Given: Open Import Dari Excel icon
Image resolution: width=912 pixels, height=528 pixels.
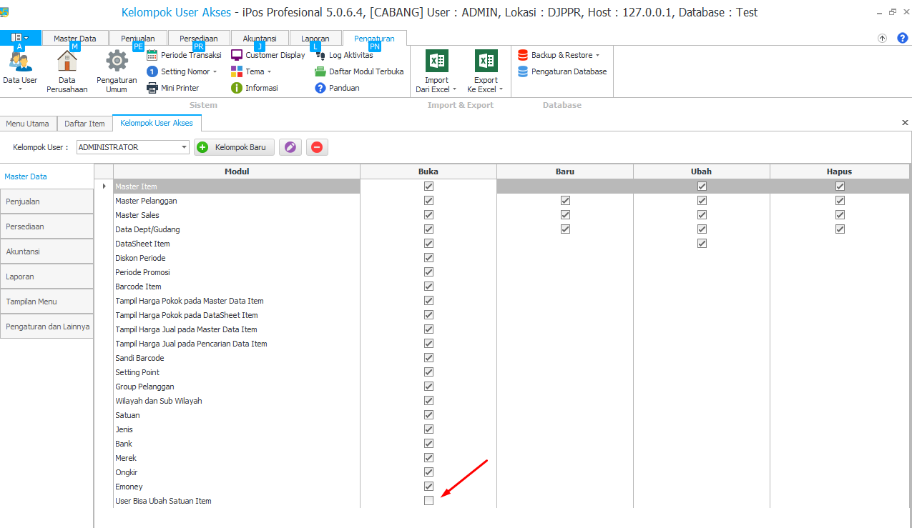Looking at the screenshot, I should (x=436, y=61).
